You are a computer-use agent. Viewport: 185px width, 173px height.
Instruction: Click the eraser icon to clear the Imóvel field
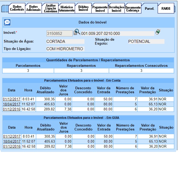(x=158, y=32)
